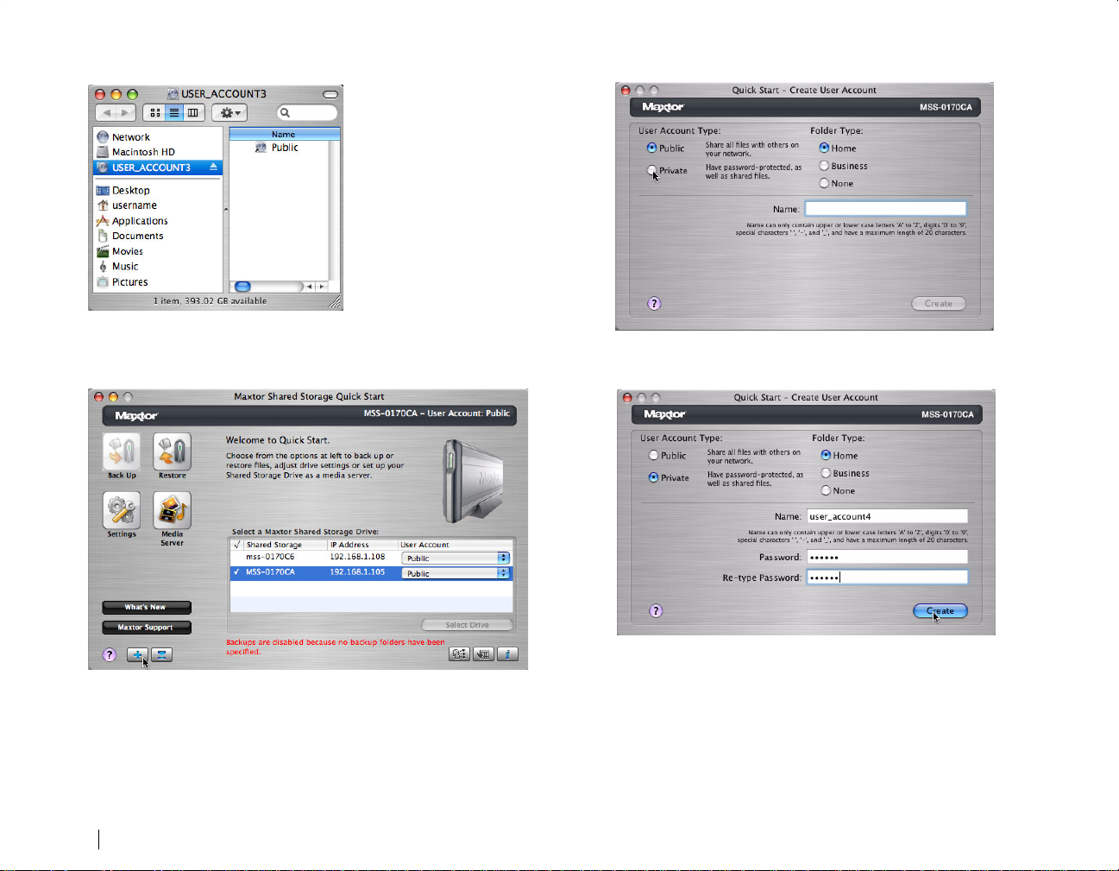Click the Name column header in Finder
This screenshot has height=871, width=1119.
(x=285, y=134)
